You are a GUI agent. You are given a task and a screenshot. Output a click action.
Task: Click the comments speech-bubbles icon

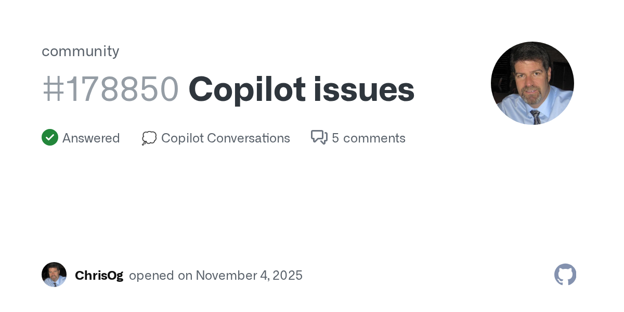(x=319, y=137)
